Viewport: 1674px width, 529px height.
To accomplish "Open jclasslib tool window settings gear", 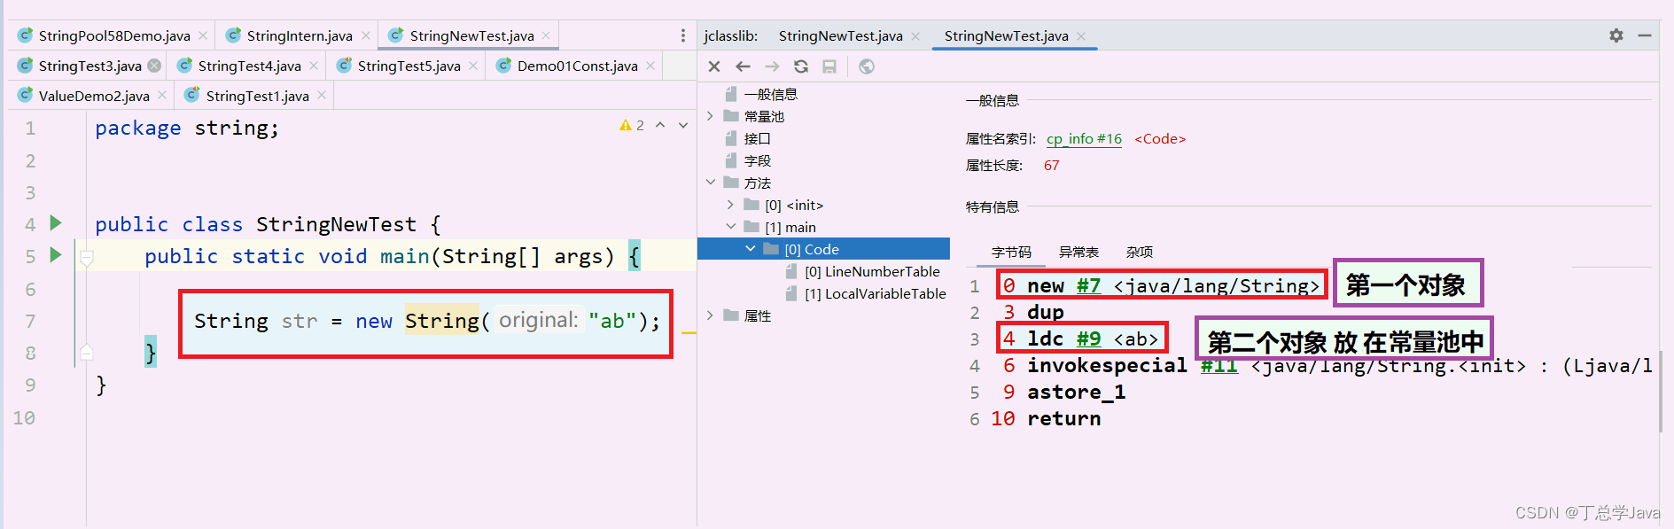I will click(x=1616, y=35).
